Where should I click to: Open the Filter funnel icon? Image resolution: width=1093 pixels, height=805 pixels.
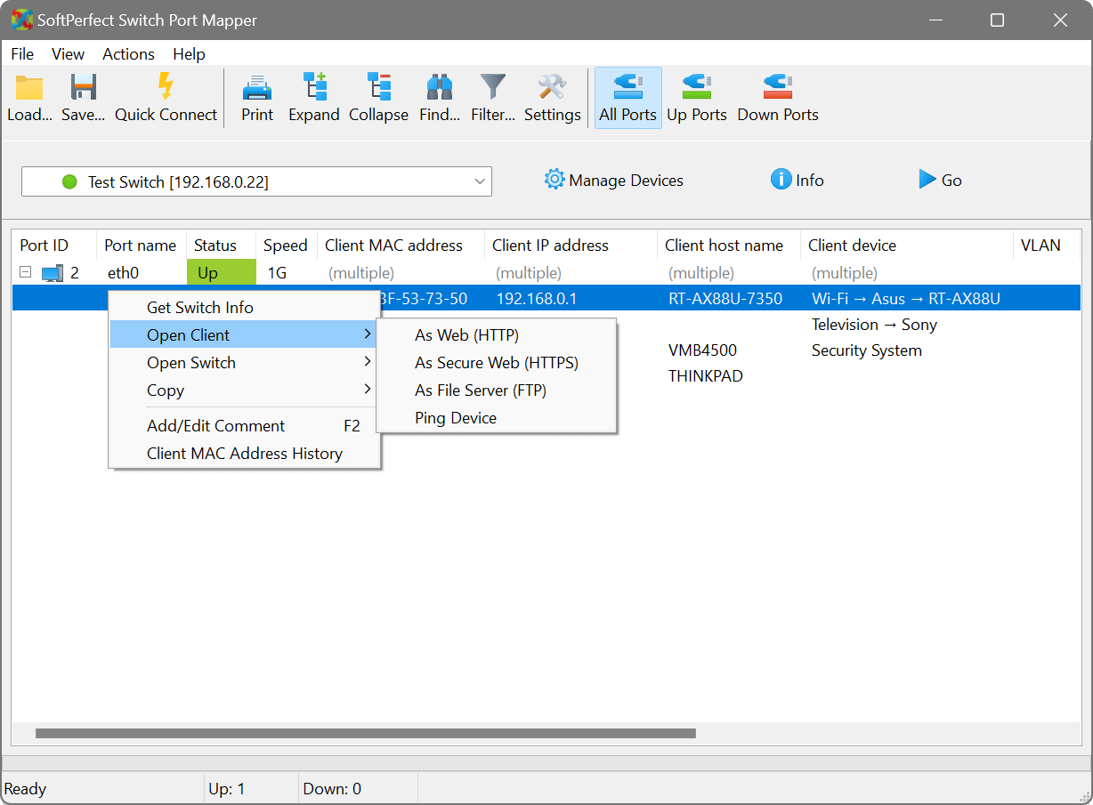493,87
